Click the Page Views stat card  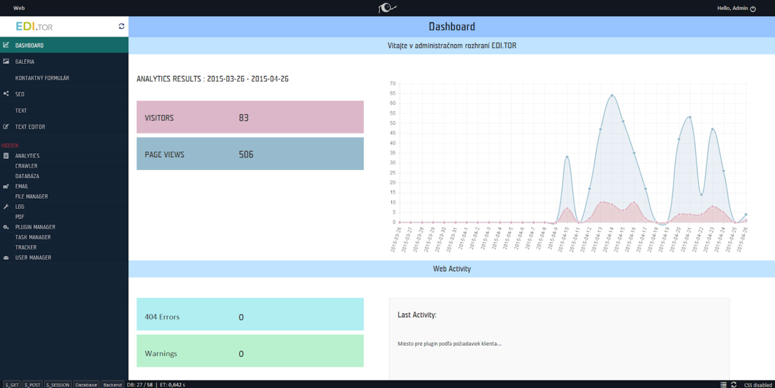250,154
